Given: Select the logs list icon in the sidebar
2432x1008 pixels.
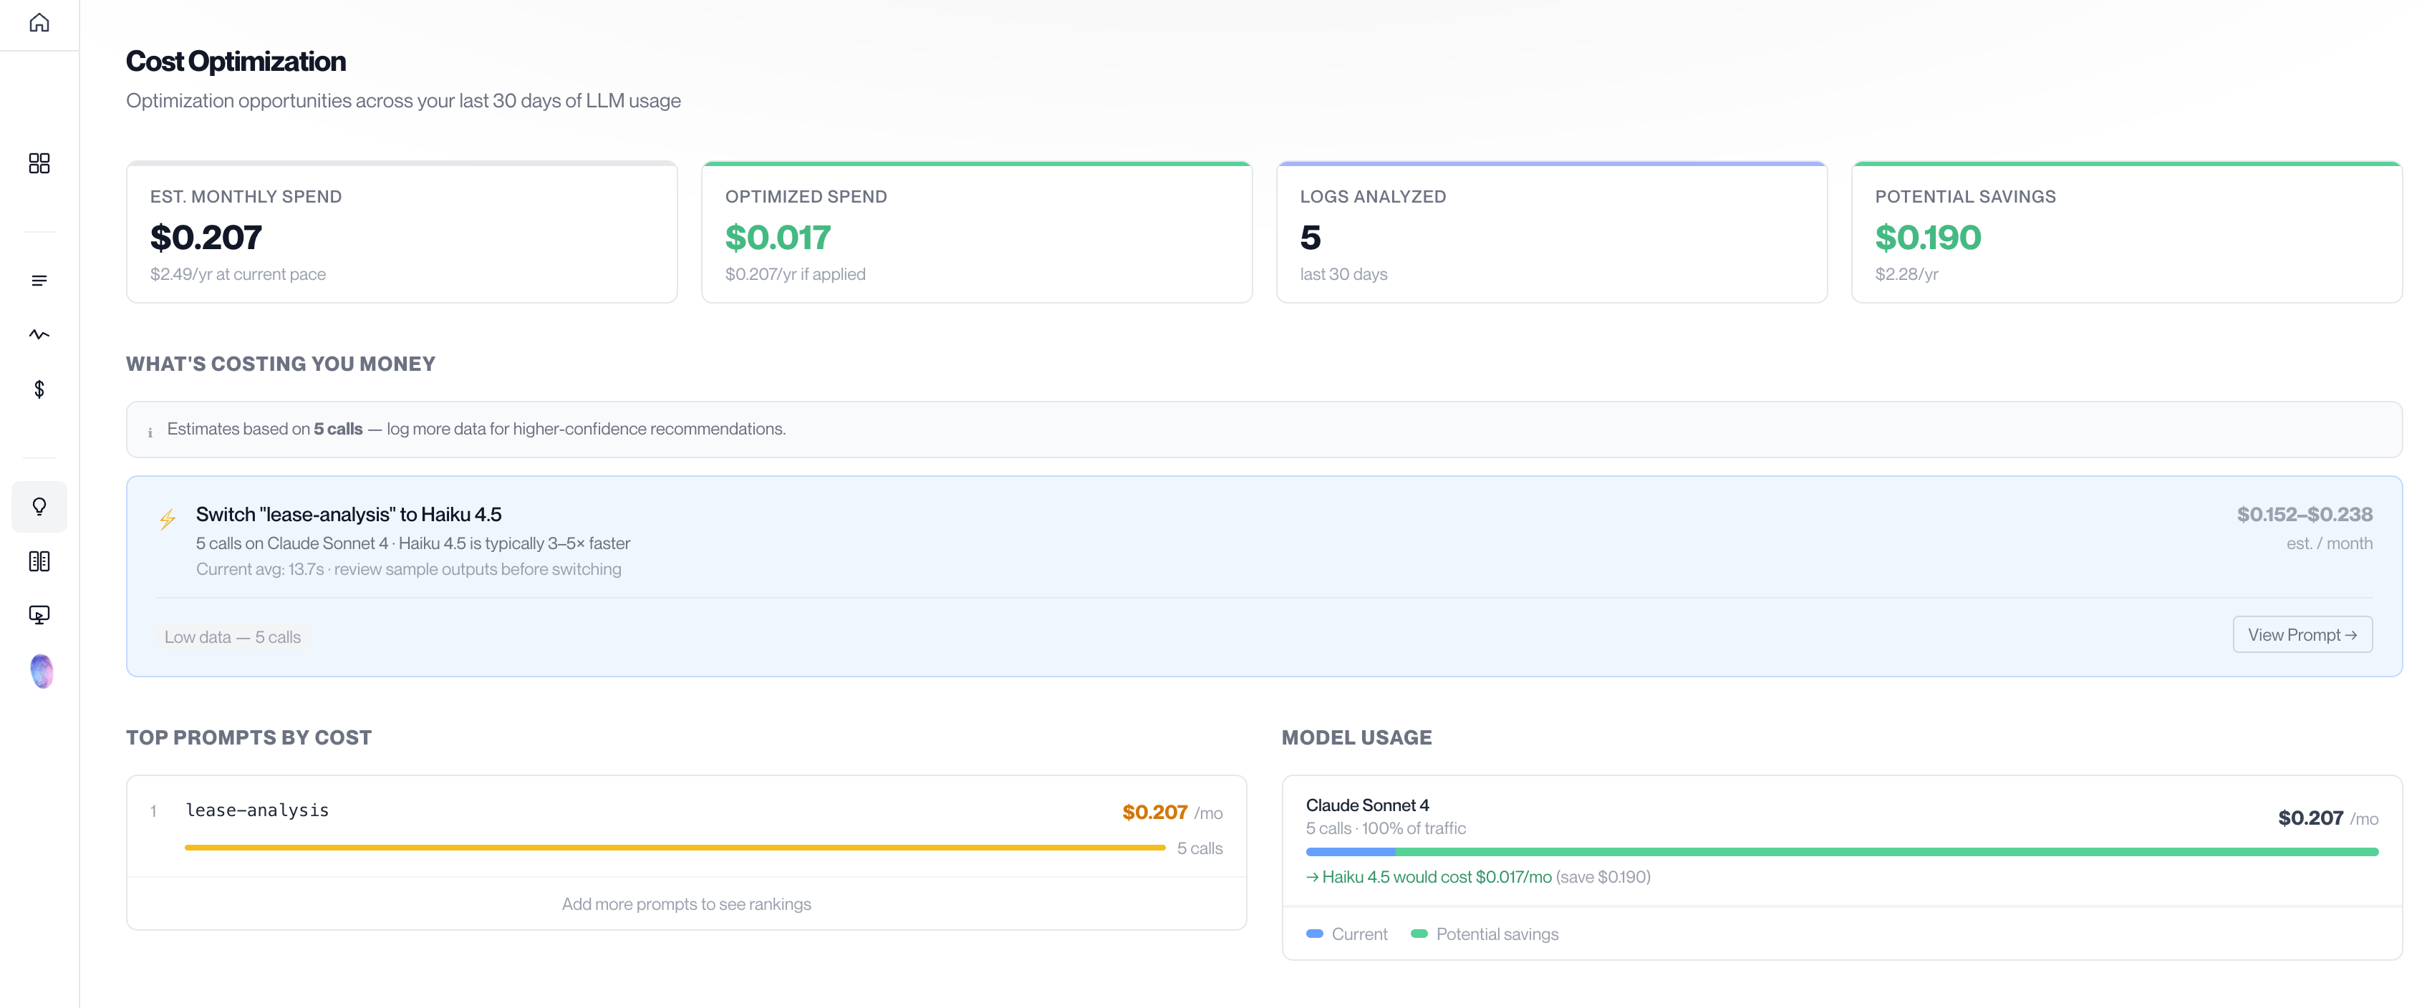Looking at the screenshot, I should click(x=39, y=279).
